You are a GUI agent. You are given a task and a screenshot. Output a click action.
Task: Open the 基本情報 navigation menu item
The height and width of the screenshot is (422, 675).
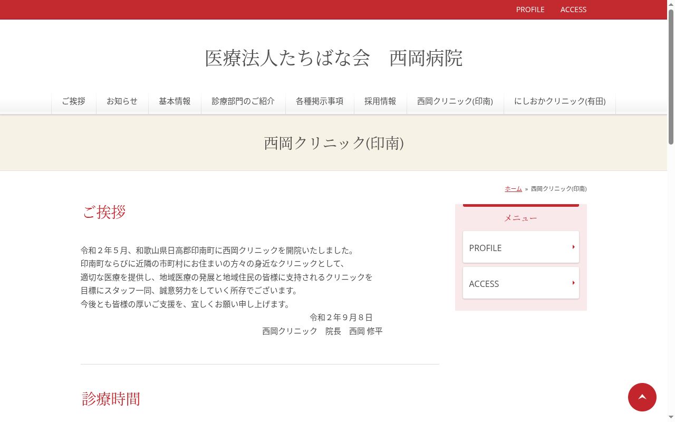point(175,101)
